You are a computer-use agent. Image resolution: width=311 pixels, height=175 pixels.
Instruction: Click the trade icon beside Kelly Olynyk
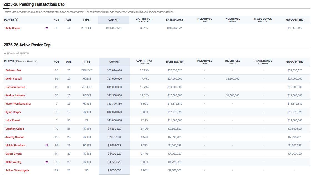(47, 28)
